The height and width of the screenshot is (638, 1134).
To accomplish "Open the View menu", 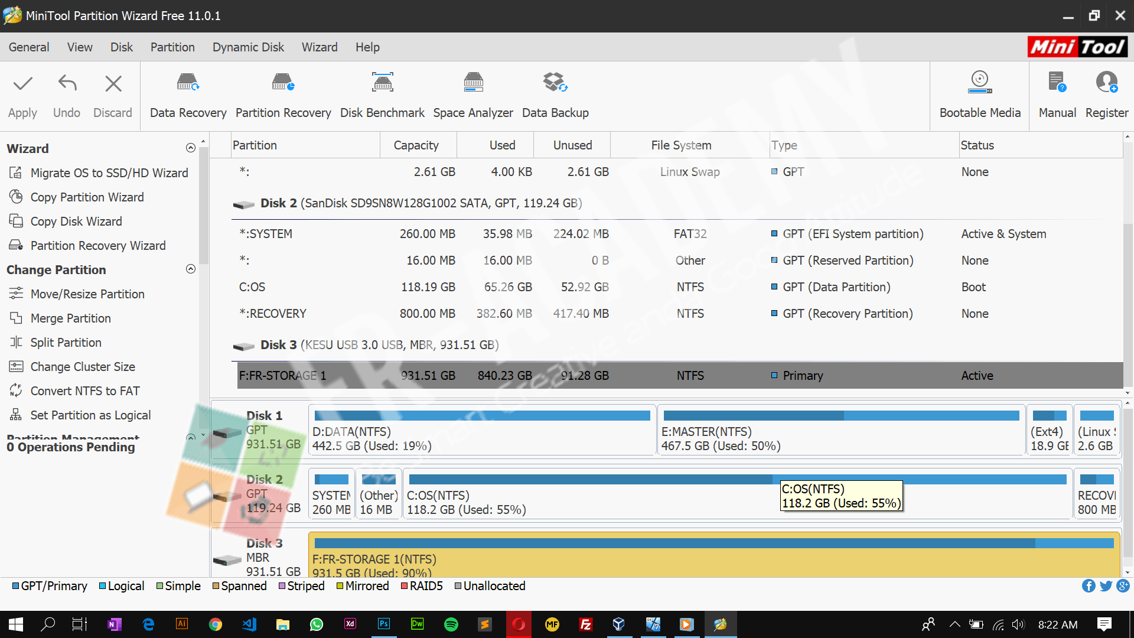I will point(80,47).
